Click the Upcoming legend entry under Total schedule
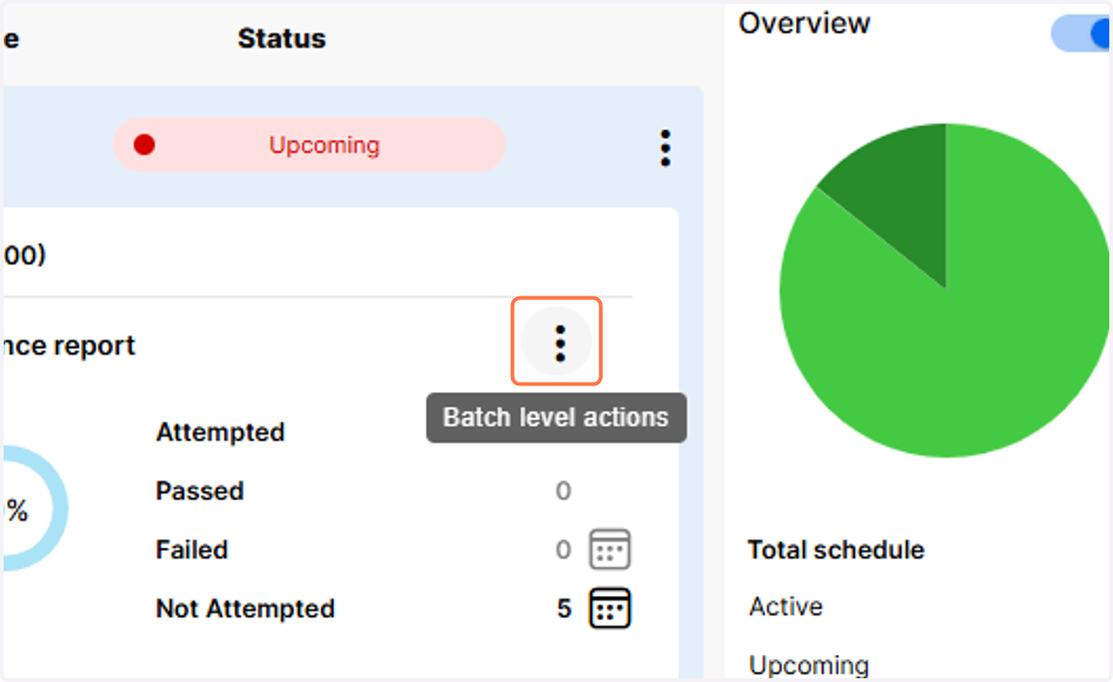The width and height of the screenshot is (1113, 682). [x=809, y=665]
